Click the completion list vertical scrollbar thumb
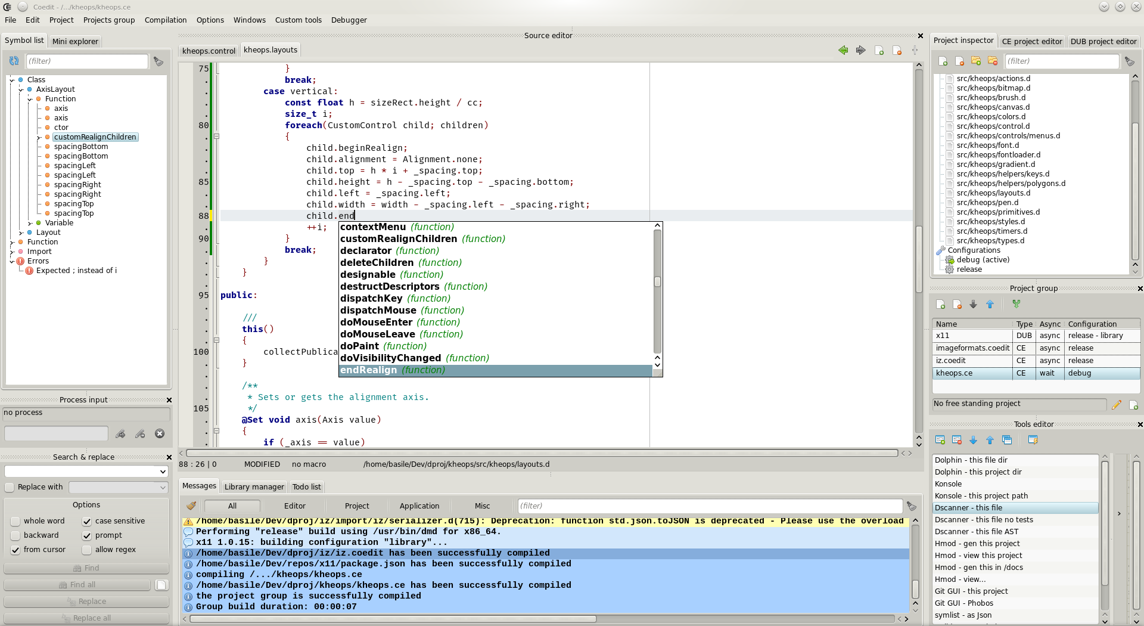 (x=657, y=281)
